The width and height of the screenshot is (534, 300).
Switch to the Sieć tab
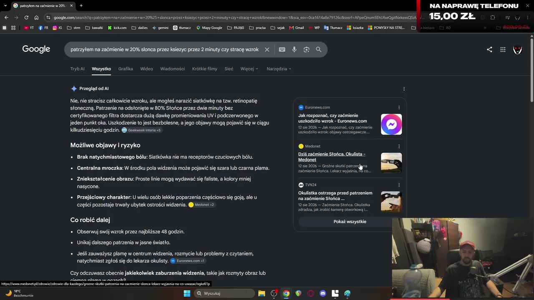(x=229, y=69)
